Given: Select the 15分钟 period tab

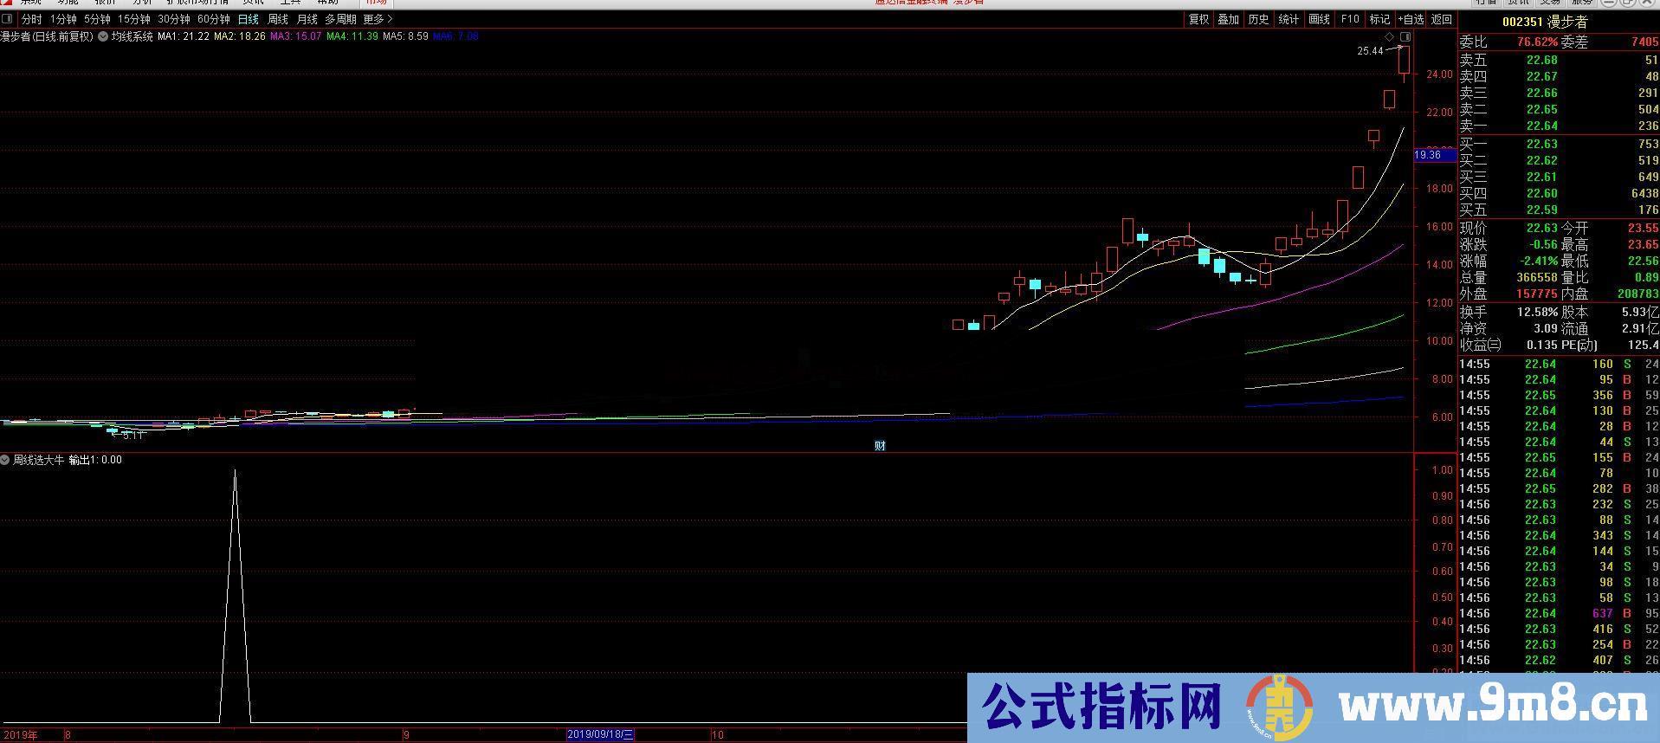Looking at the screenshot, I should click(x=134, y=19).
